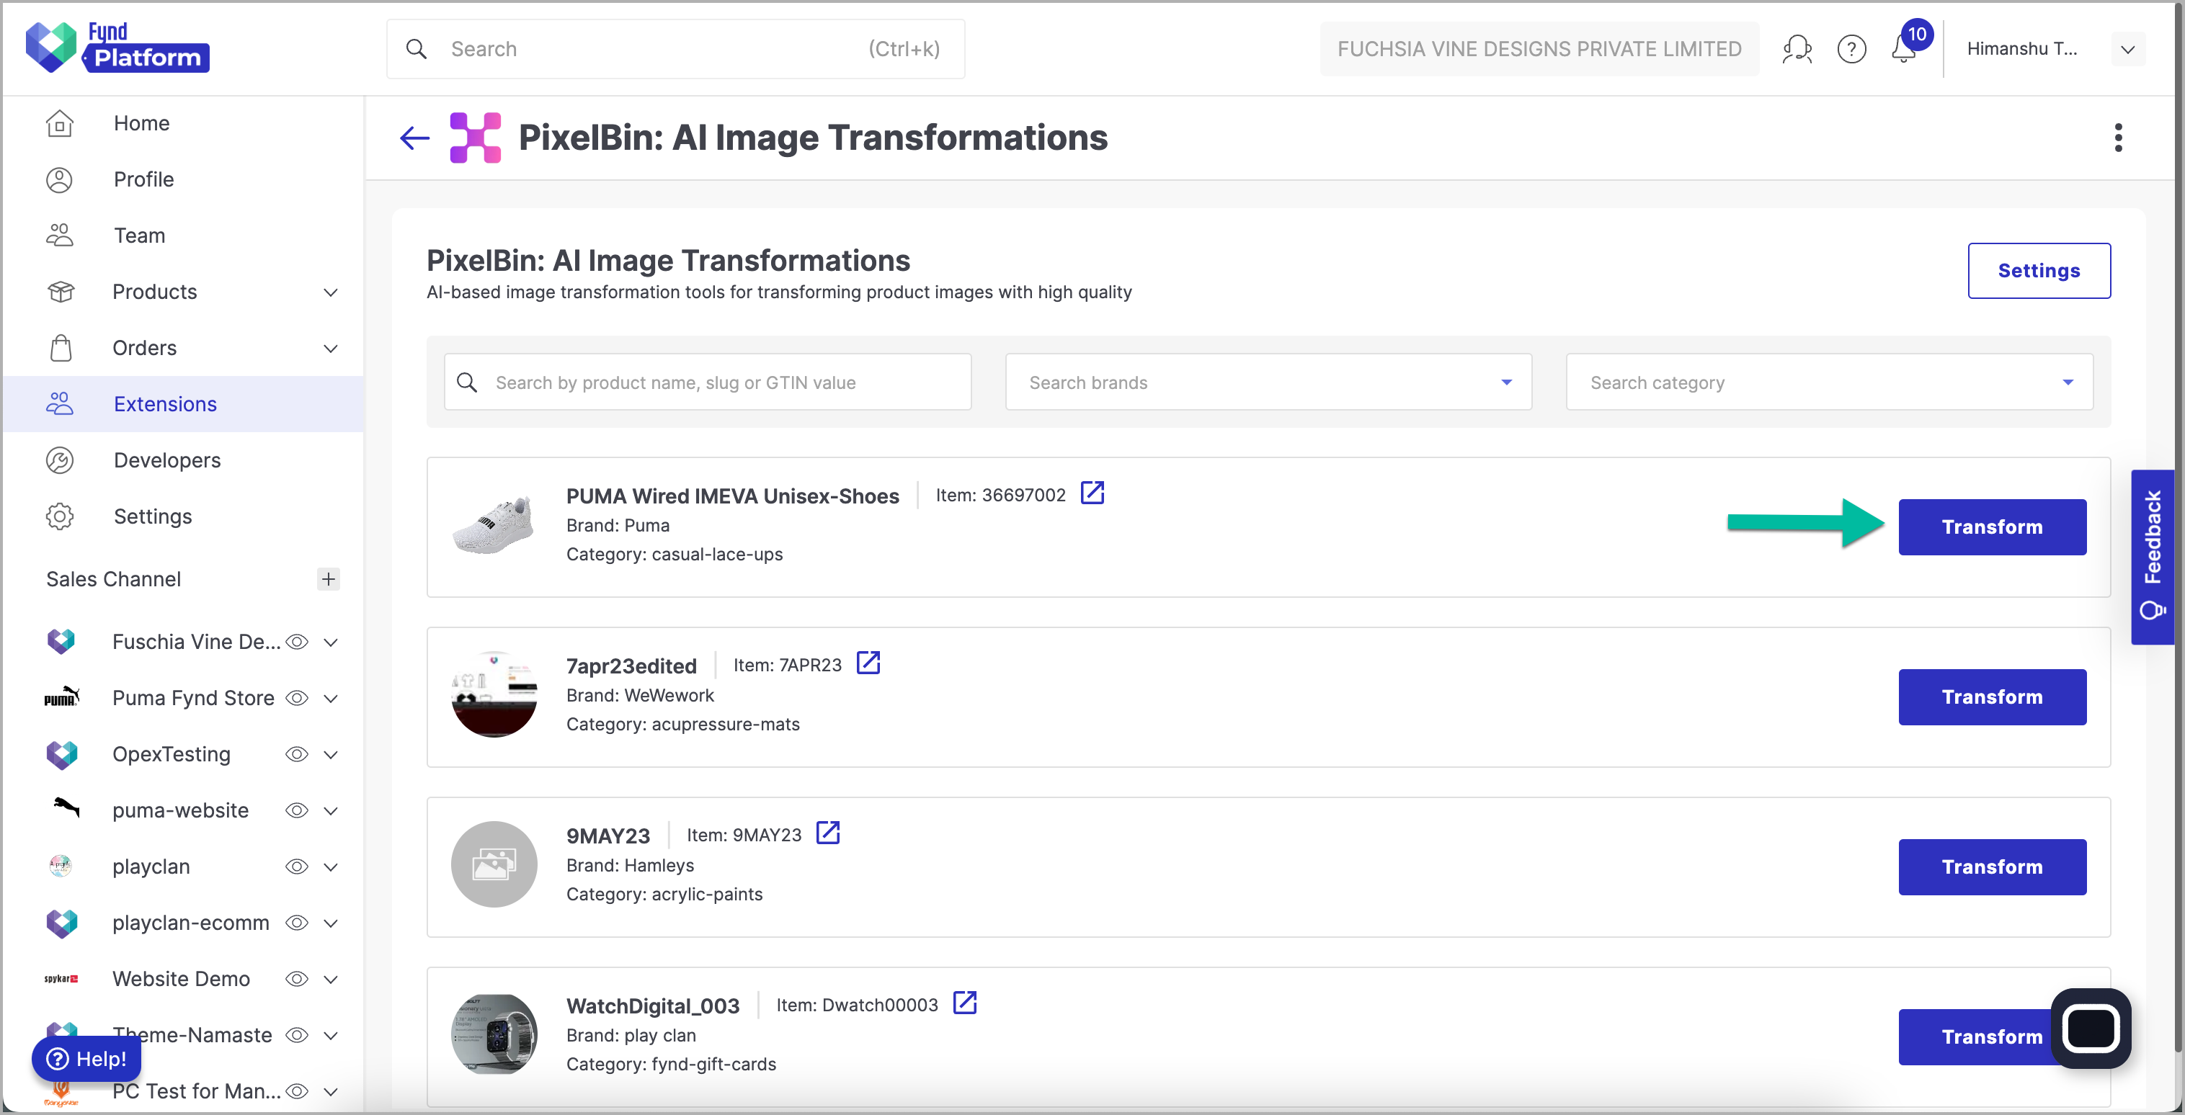Image resolution: width=2185 pixels, height=1115 pixels.
Task: Click the Fuschia Vine De... channel logo
Action: coord(61,641)
